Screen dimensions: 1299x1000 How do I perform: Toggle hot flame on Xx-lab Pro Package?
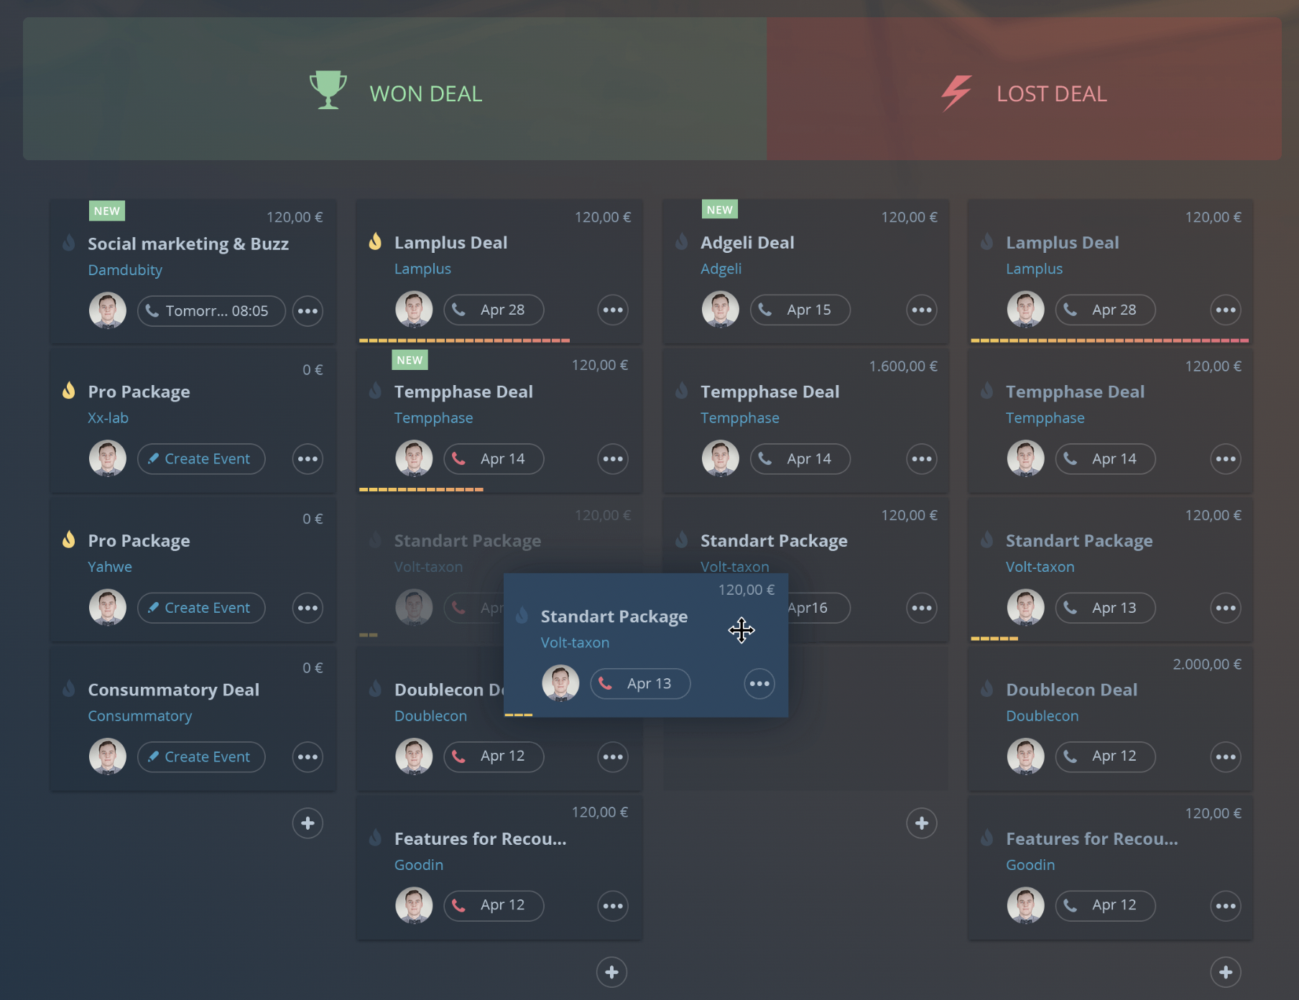[68, 391]
